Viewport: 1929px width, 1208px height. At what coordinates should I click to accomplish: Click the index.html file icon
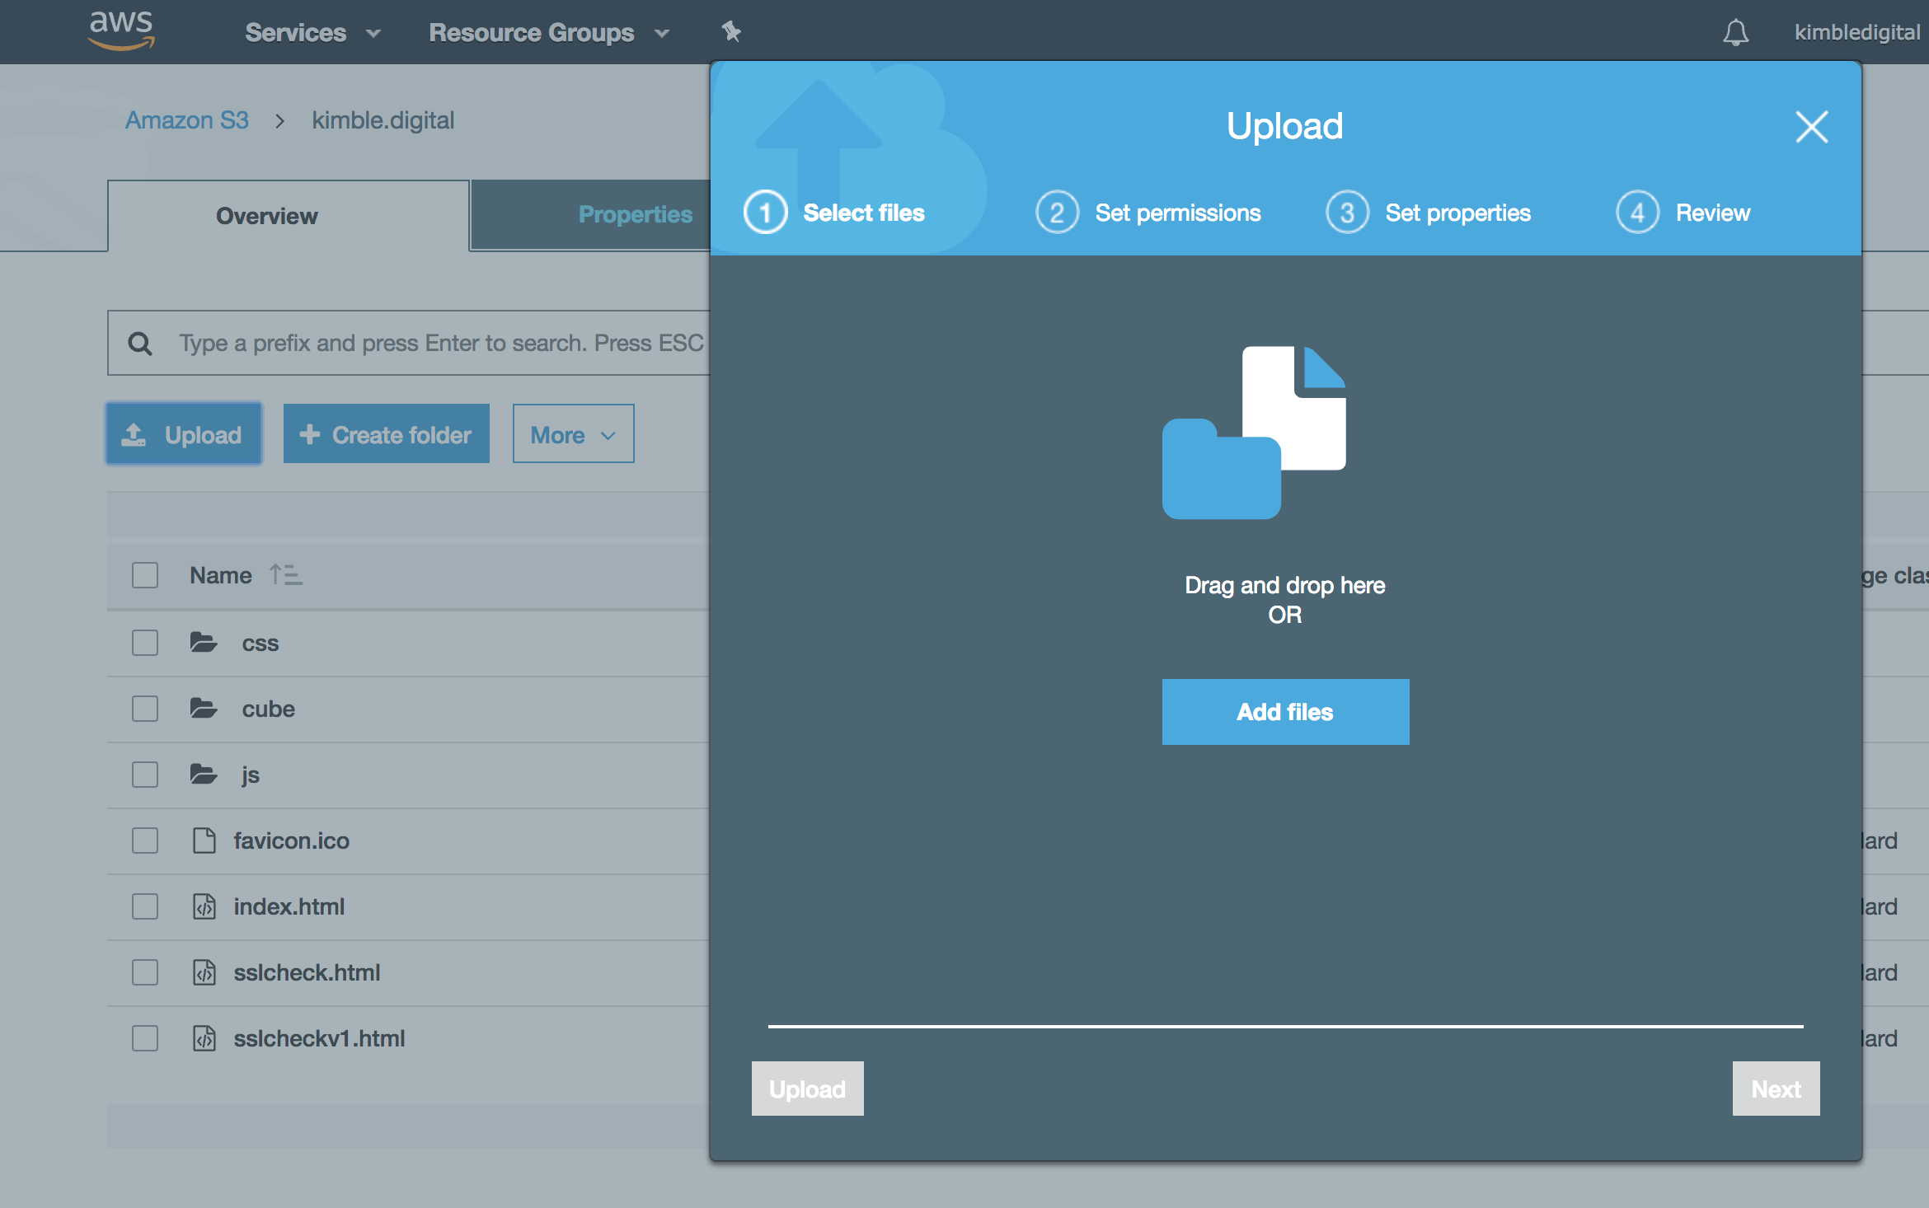click(x=204, y=906)
